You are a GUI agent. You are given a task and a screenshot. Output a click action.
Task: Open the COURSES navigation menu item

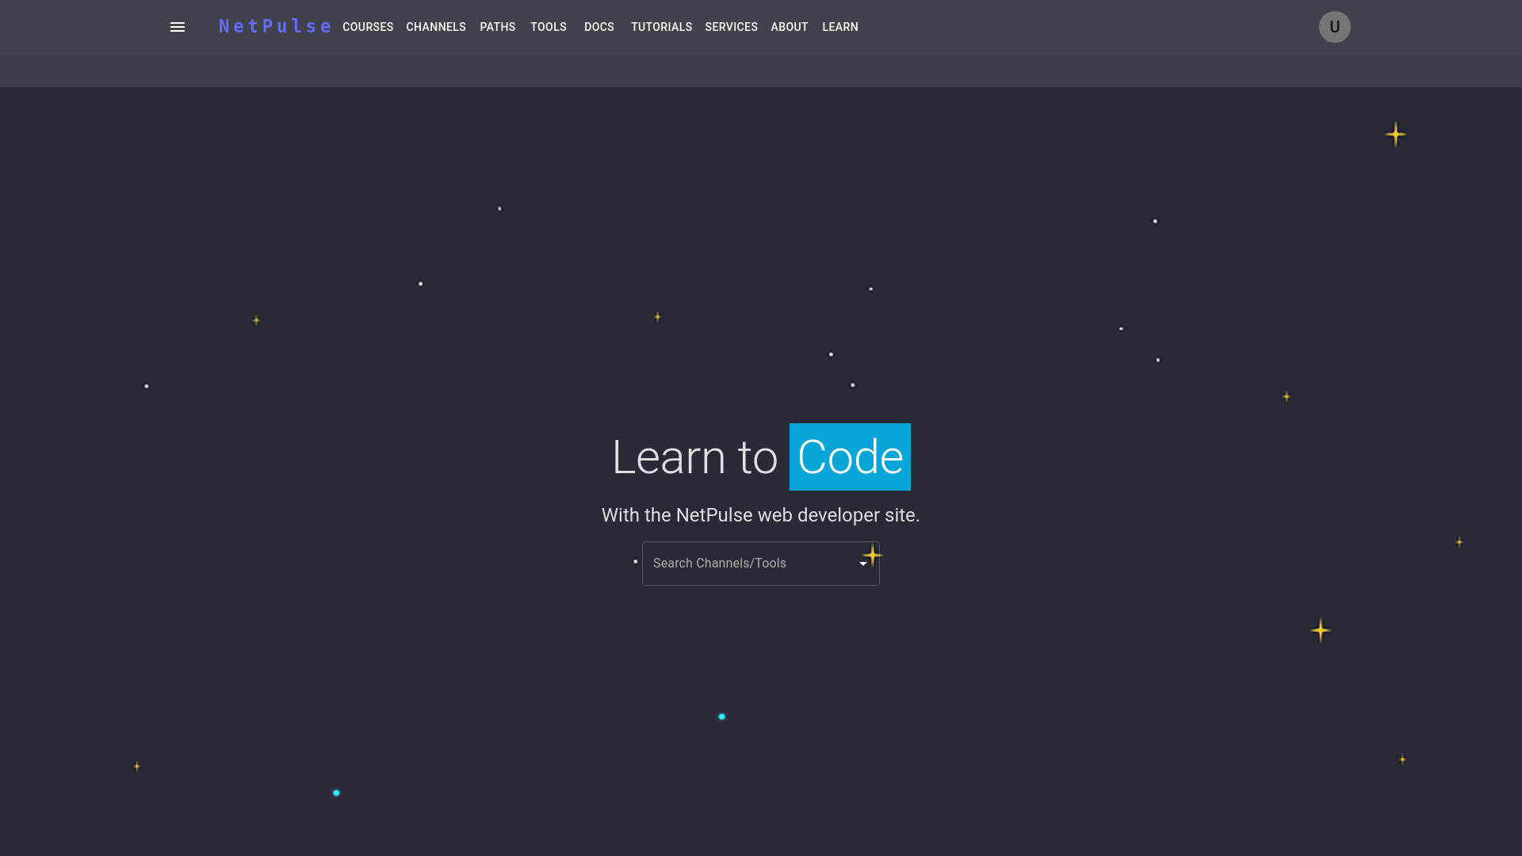pos(368,27)
